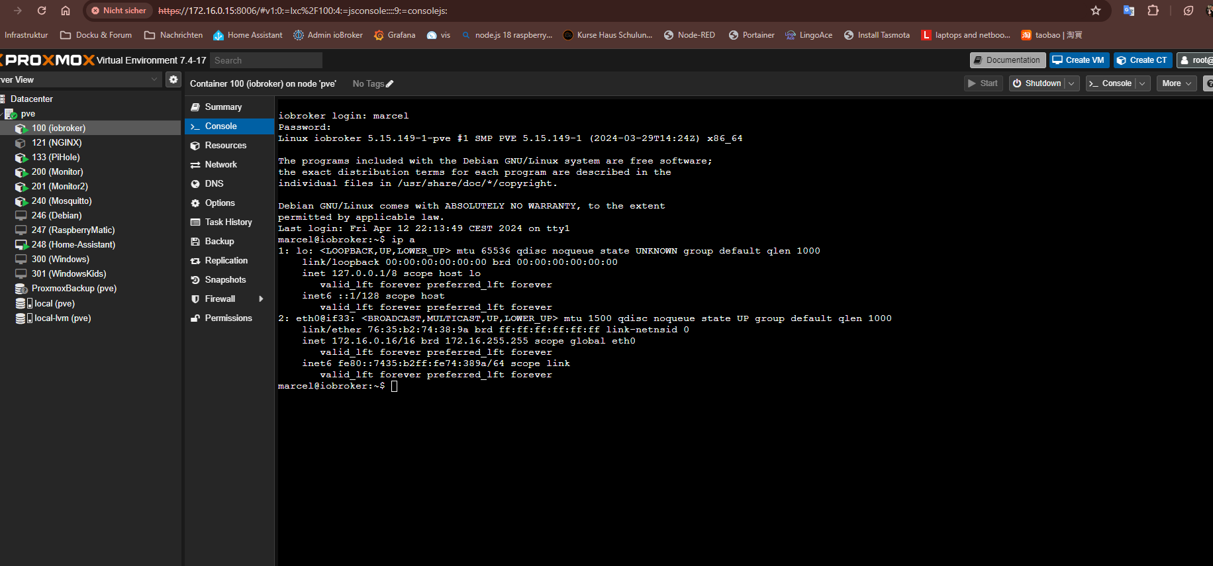
Task: Open the Nachrichten bookmark folder
Action: tap(173, 35)
